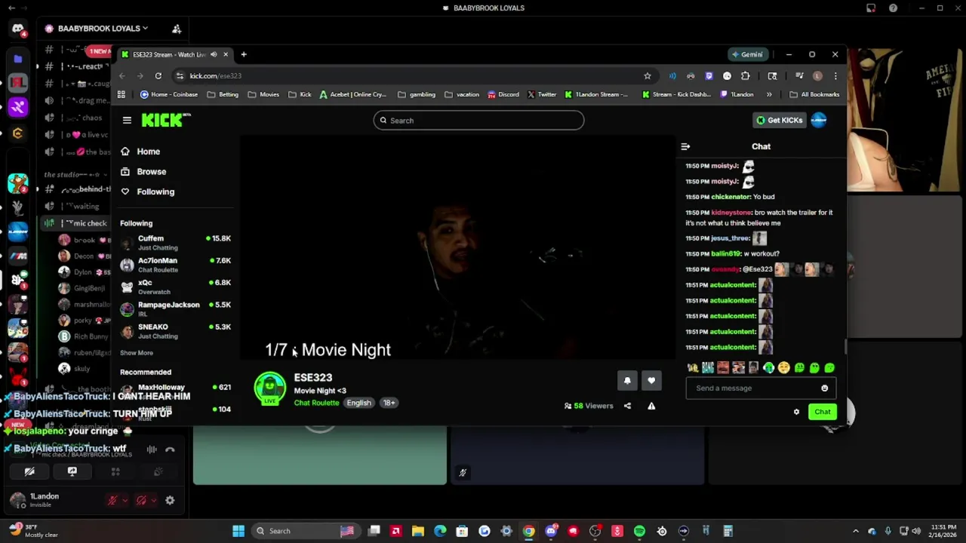This screenshot has width=966, height=543.
Task: Expand hidden bookmarks with double chevron
Action: [x=769, y=94]
